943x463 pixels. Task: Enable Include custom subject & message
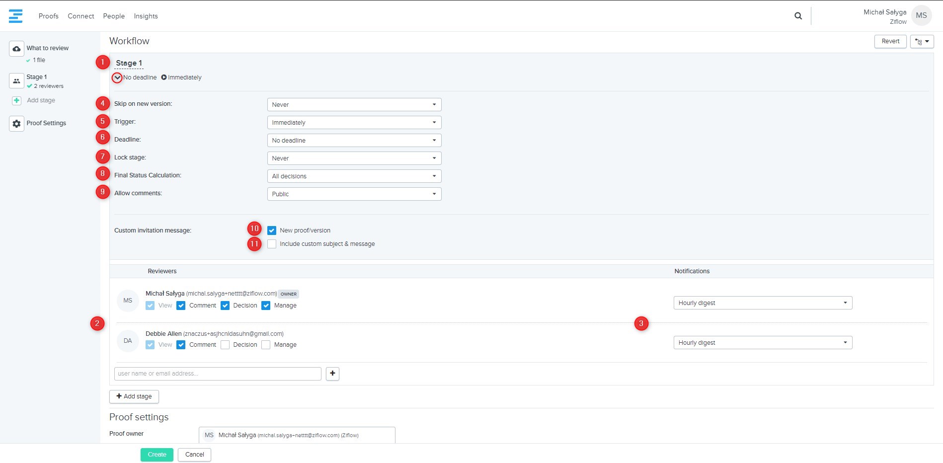tap(272, 244)
